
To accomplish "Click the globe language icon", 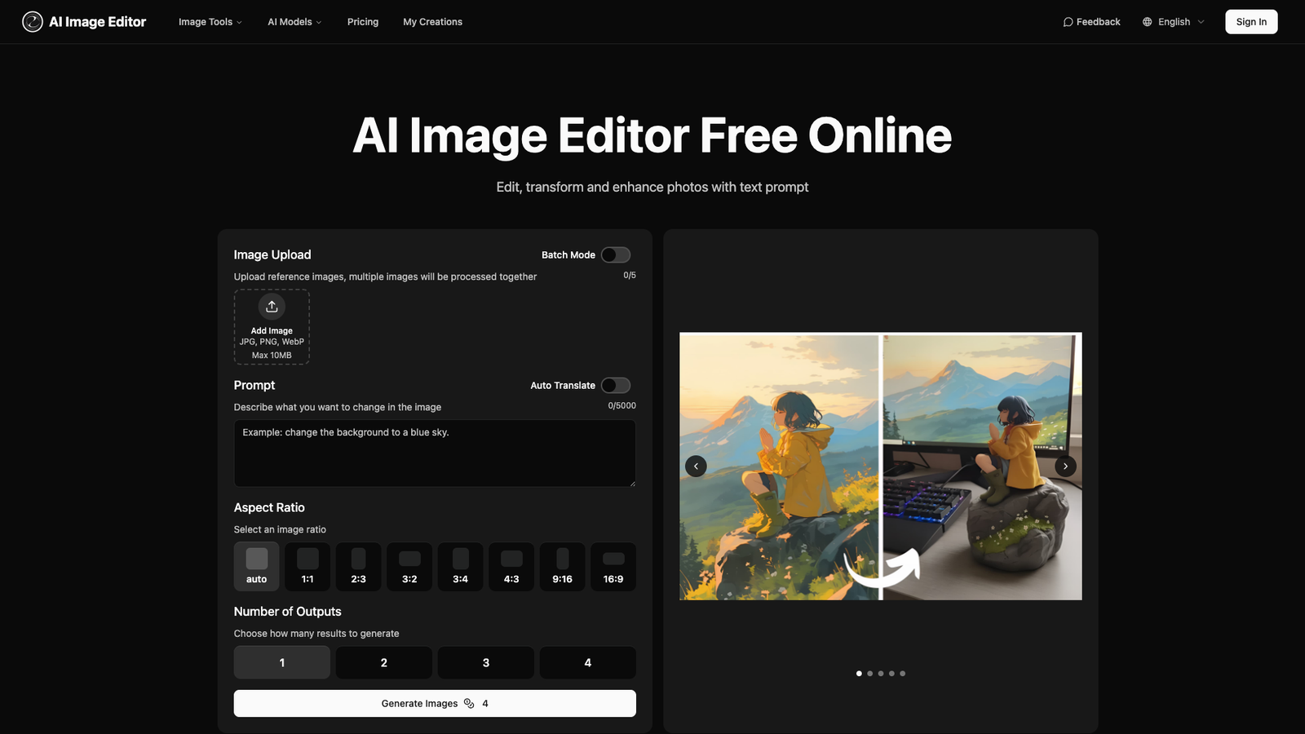I will 1147,22.
